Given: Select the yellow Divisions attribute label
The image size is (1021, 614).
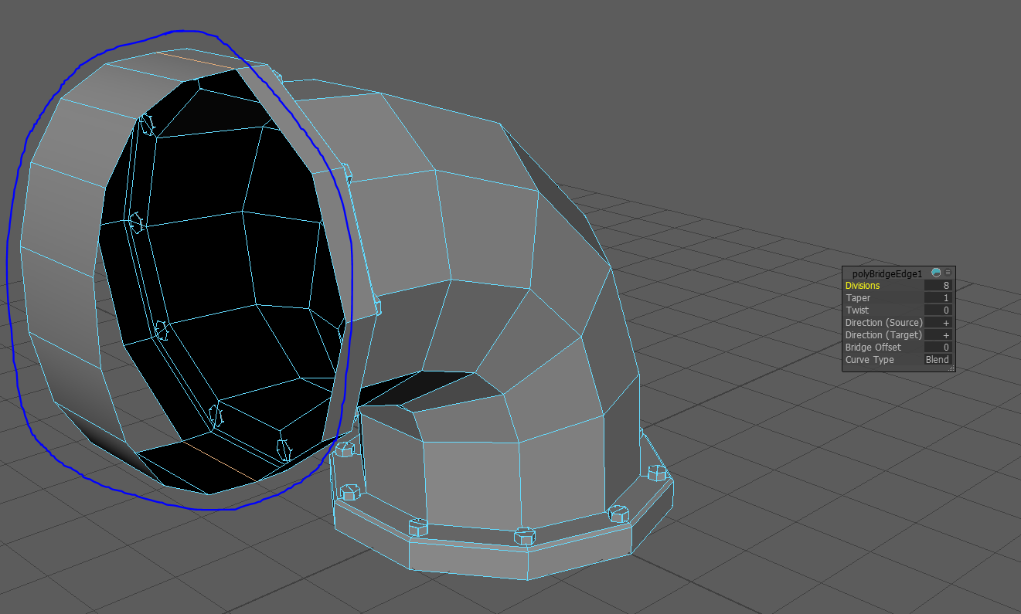Looking at the screenshot, I should [863, 286].
